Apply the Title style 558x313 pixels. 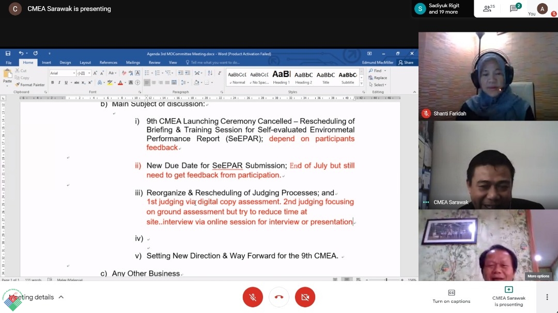326,77
